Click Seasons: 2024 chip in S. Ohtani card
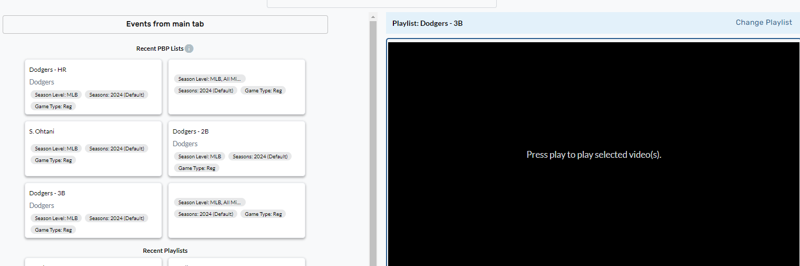 point(117,149)
